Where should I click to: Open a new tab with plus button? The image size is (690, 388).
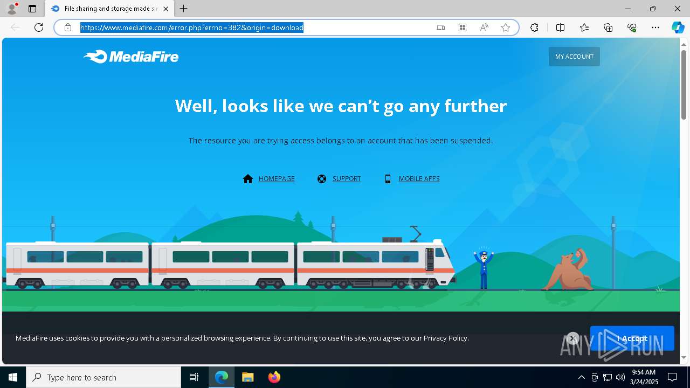click(x=184, y=9)
